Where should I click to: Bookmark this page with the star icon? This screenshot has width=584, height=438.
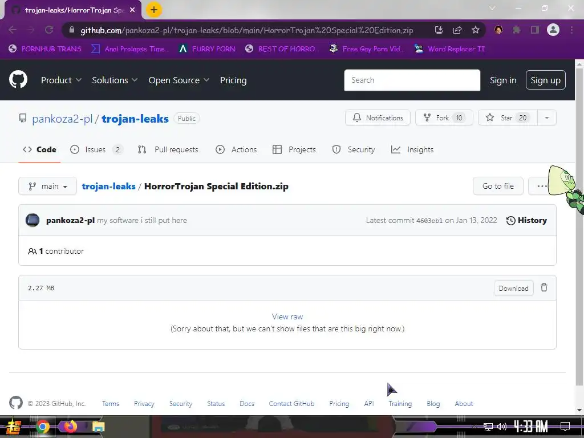[476, 30]
